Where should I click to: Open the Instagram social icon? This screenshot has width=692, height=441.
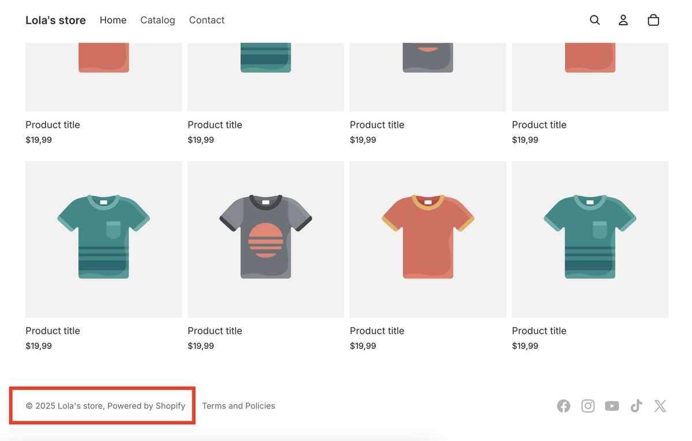tap(588, 406)
